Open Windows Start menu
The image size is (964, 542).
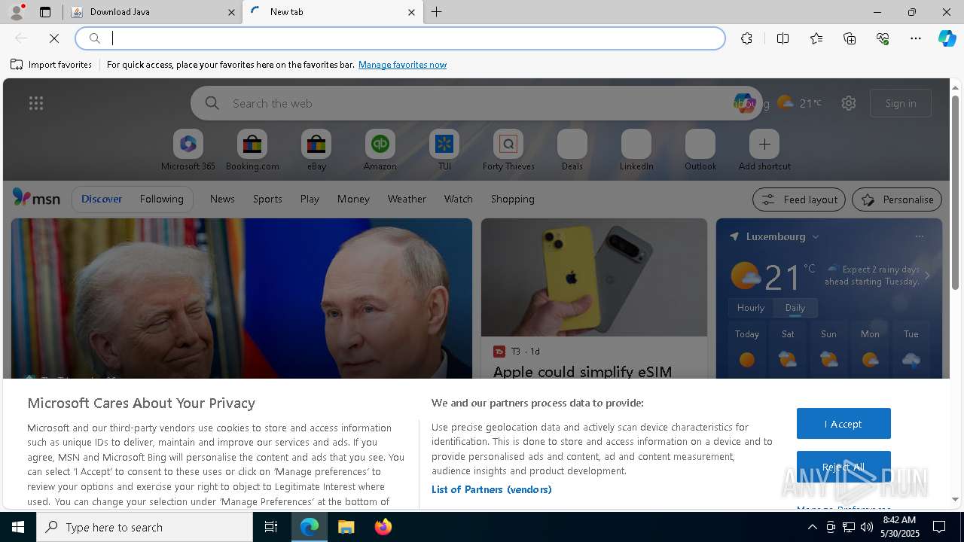(x=18, y=527)
